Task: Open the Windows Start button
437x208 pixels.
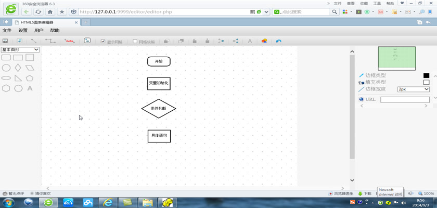Action: click(x=8, y=202)
